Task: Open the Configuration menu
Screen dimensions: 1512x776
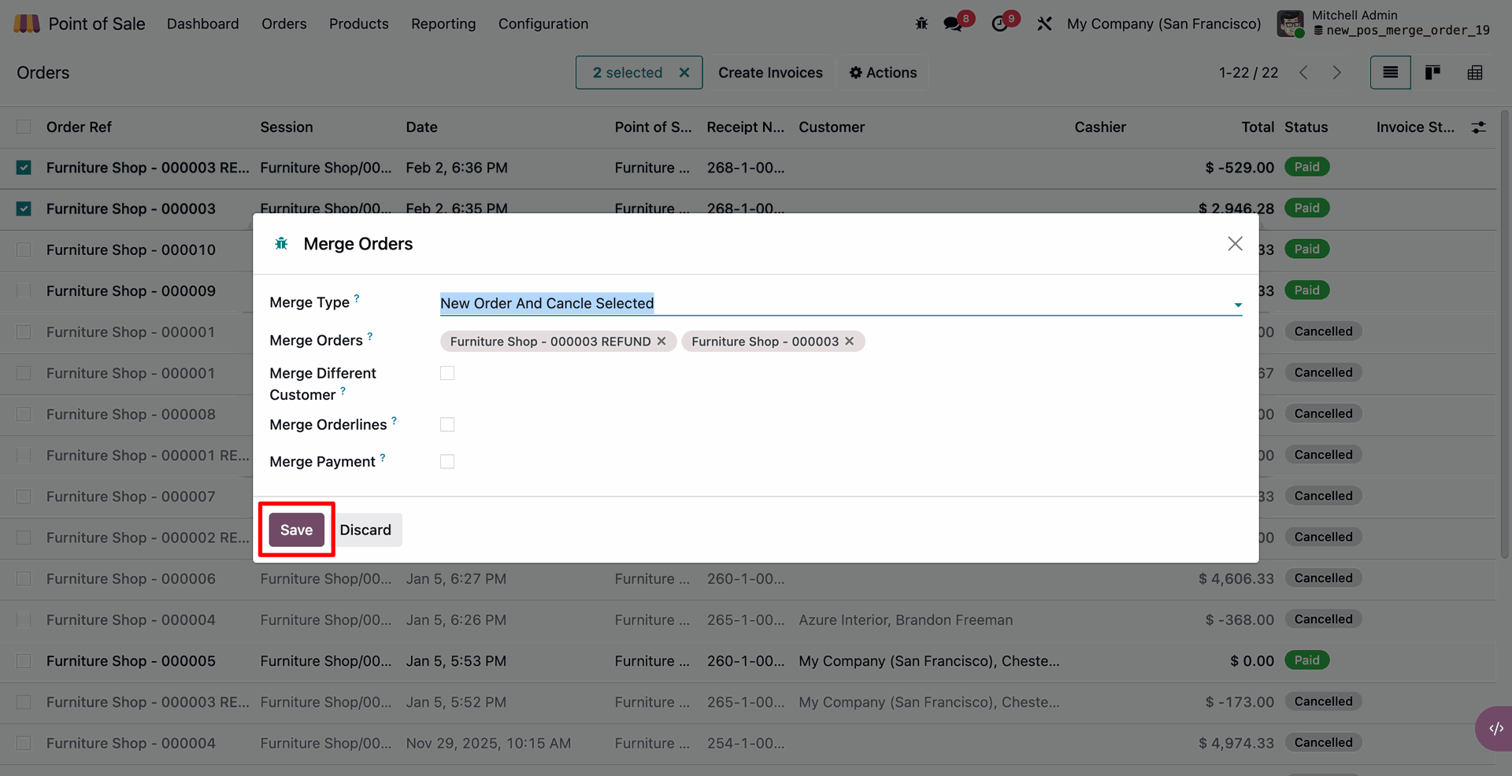Action: tap(543, 24)
